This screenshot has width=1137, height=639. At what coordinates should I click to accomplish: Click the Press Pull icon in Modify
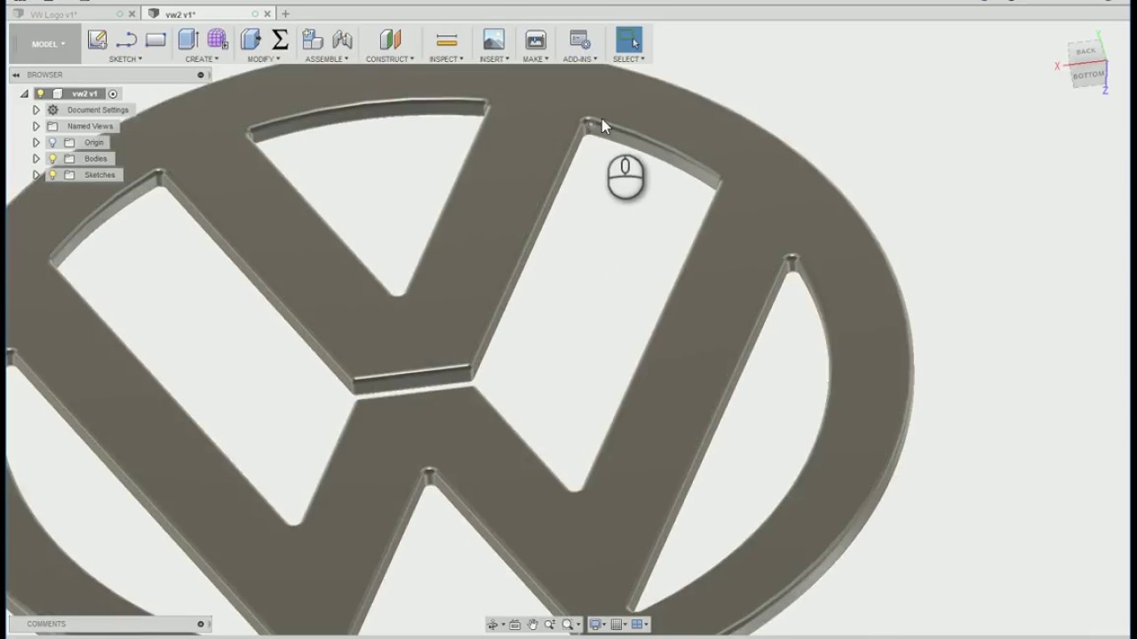pos(250,39)
